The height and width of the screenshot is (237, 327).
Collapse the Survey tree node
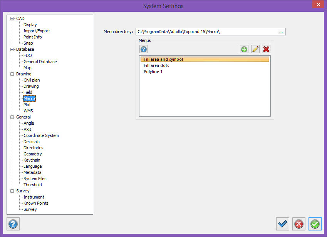point(12,191)
